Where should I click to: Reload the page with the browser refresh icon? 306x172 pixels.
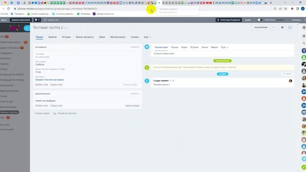click(x=9, y=9)
